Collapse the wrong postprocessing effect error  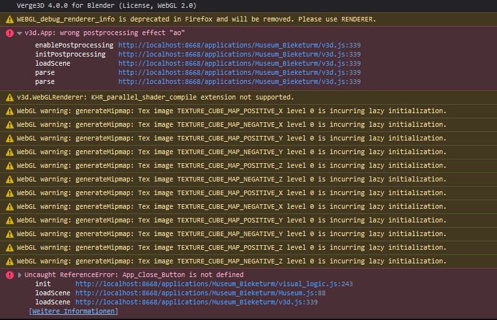click(x=20, y=33)
